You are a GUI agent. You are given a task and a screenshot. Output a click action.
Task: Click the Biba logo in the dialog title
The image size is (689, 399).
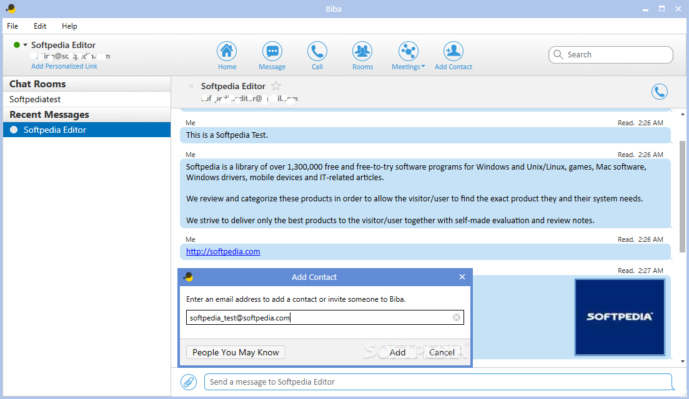[189, 277]
